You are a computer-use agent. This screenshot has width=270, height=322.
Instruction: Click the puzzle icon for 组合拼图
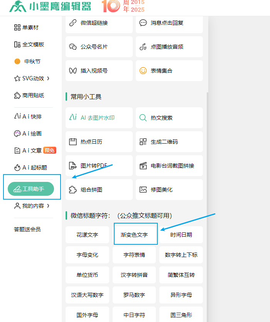coord(73,190)
